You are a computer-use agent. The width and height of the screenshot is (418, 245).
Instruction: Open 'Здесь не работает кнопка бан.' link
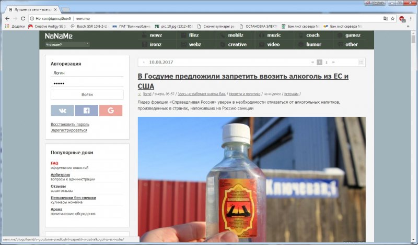202,94
